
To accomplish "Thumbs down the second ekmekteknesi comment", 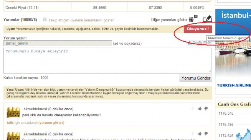I will tap(206, 133).
